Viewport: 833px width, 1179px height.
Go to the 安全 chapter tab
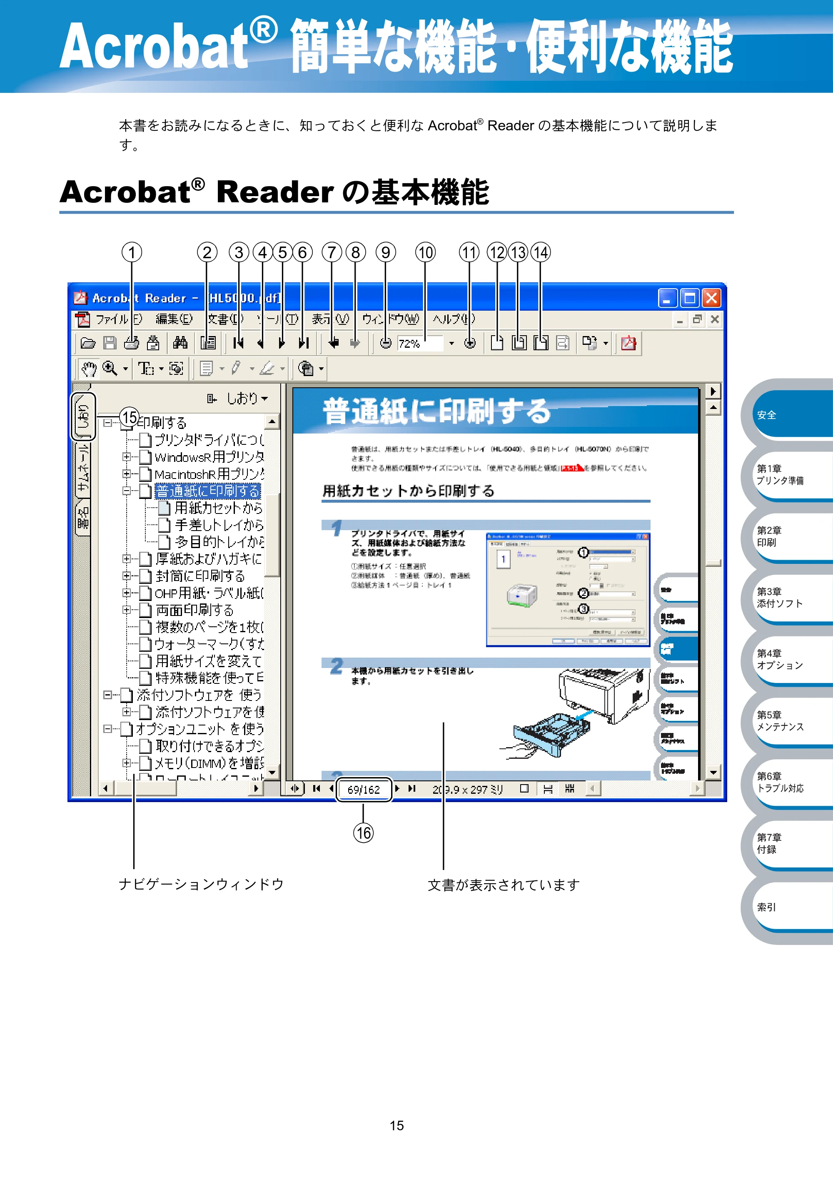tap(793, 415)
